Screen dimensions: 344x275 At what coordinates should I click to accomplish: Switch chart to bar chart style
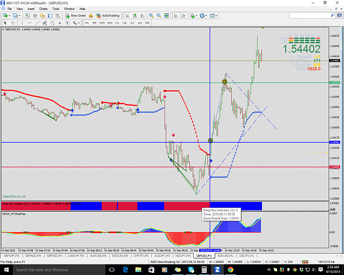tap(128, 15)
